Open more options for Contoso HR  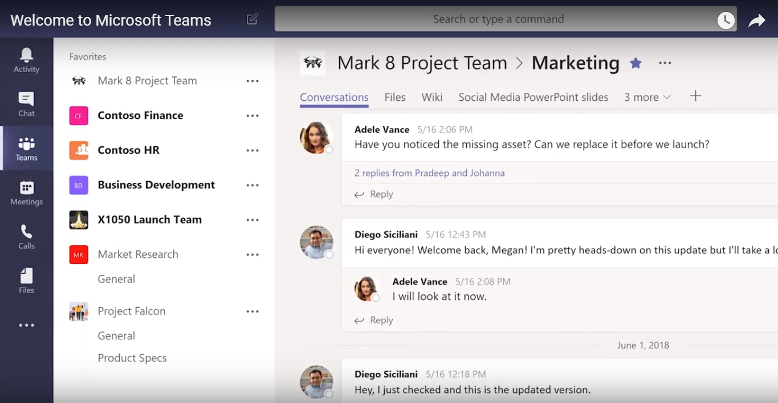(x=252, y=151)
